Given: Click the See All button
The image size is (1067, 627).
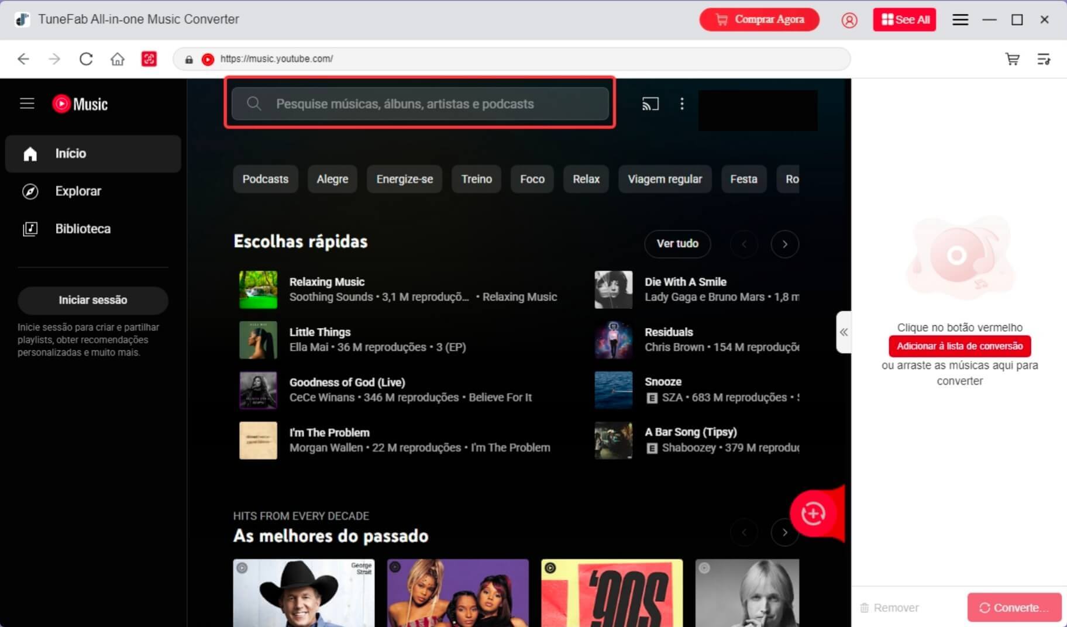Looking at the screenshot, I should [904, 19].
